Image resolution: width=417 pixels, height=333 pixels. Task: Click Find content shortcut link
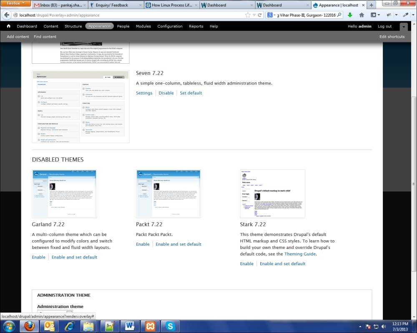[45, 37]
